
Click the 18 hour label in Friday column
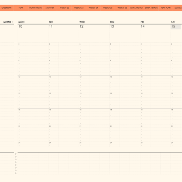pos(142,110)
